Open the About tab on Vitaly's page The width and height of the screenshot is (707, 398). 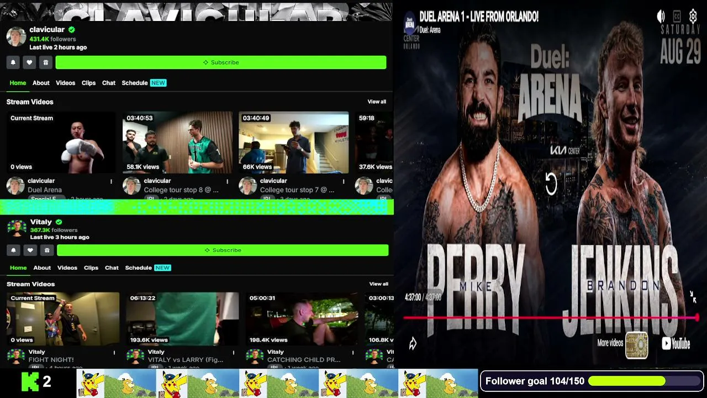(x=42, y=268)
